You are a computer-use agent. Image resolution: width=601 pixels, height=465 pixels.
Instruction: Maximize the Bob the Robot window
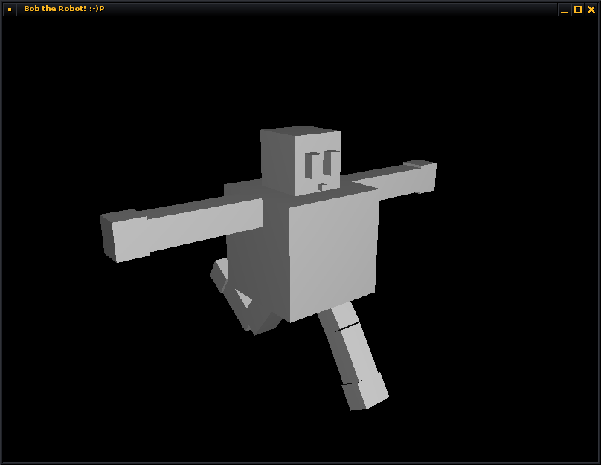(578, 10)
